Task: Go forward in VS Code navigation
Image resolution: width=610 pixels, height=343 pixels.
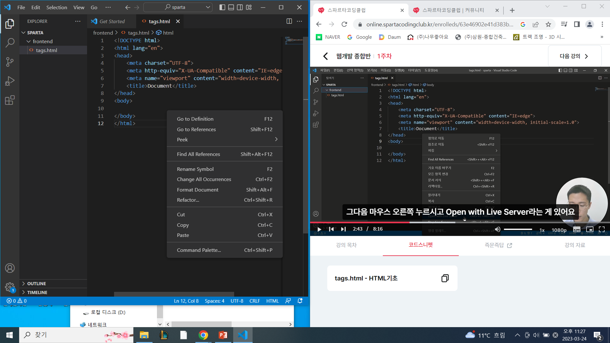Action: pos(137,7)
